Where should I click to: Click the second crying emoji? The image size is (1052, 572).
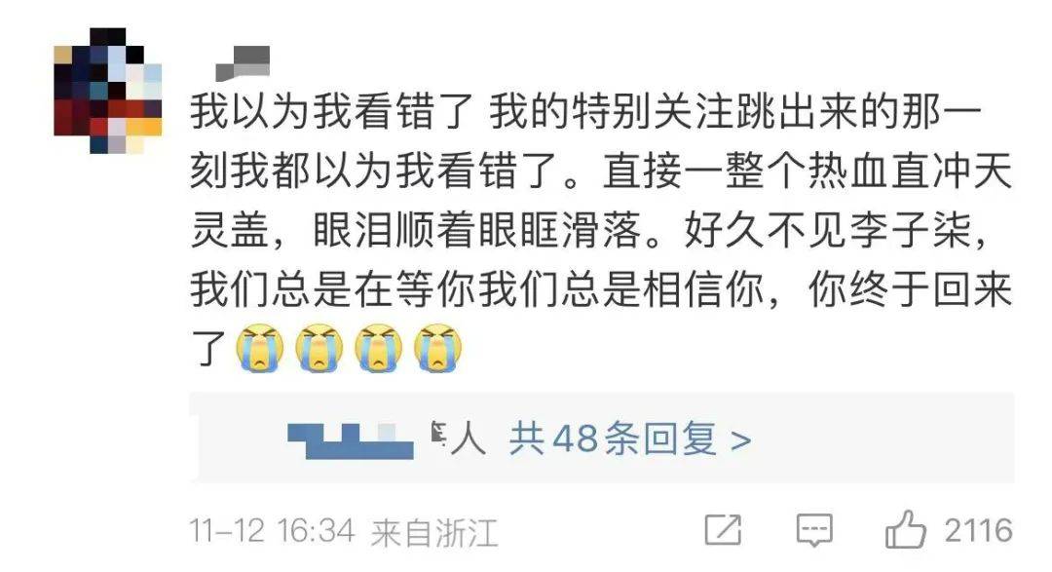pyautogui.click(x=319, y=348)
